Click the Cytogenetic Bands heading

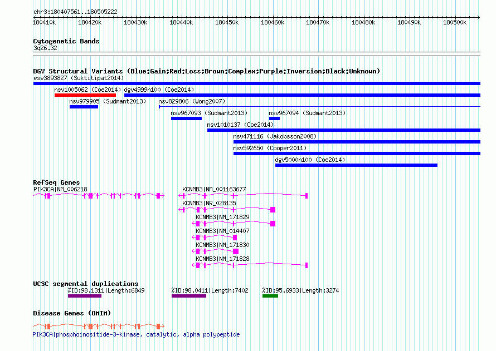pyautogui.click(x=66, y=41)
